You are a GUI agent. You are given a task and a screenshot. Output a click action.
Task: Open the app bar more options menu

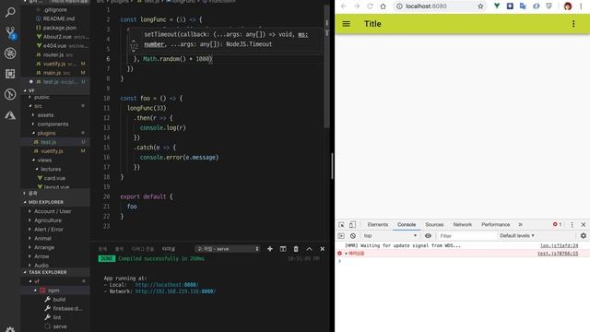coord(573,24)
